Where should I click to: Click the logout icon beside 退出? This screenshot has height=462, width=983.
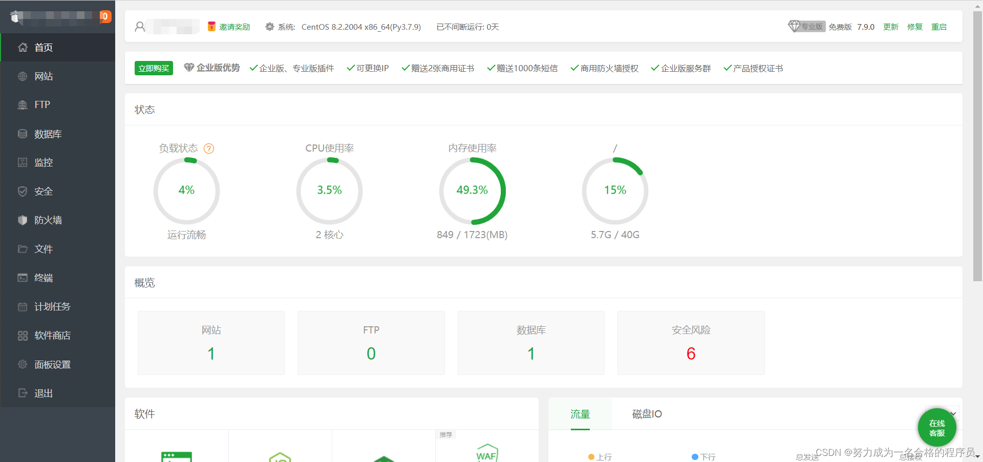click(x=23, y=393)
